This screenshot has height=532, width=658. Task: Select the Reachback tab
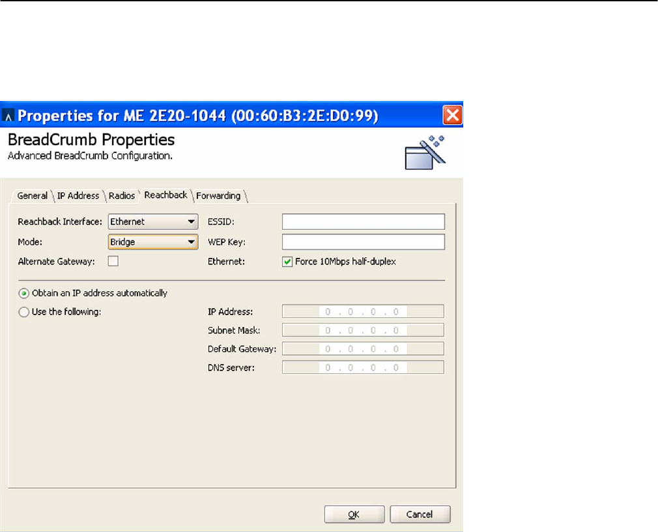[165, 195]
